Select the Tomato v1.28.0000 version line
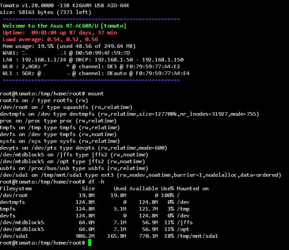The height and width of the screenshot is (250, 289). tap(65, 5)
